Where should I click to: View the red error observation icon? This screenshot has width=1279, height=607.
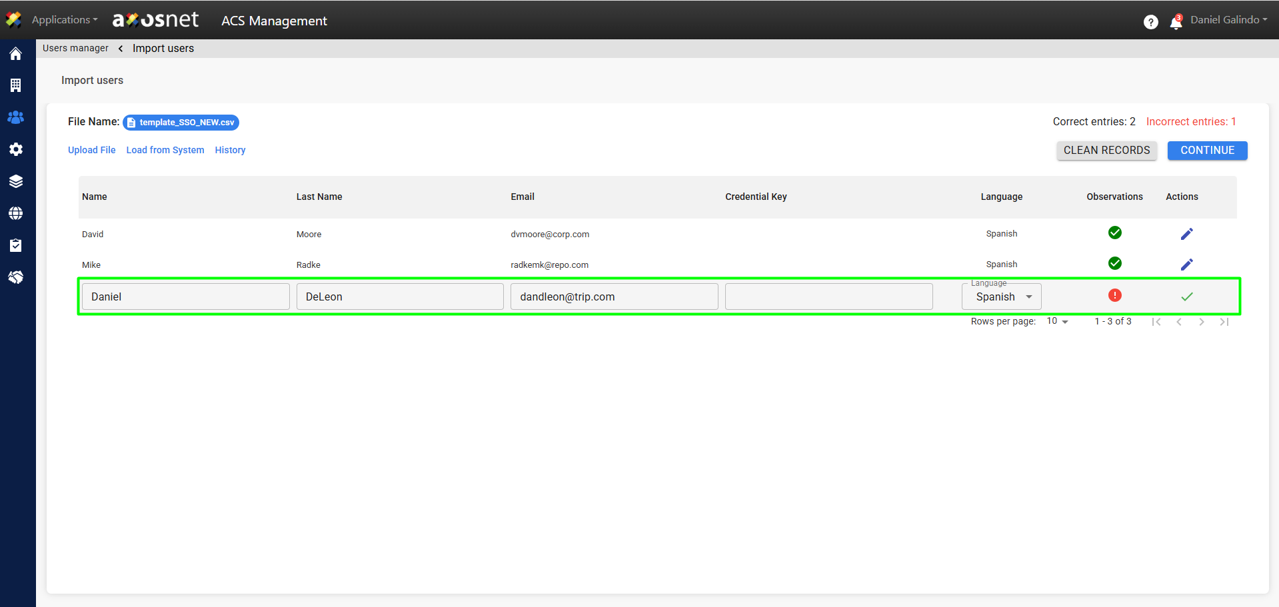pos(1114,295)
